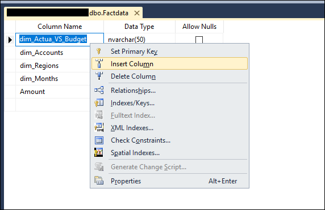Click the Set Primary Key icon
Image resolution: width=325 pixels, height=210 pixels.
pos(99,51)
